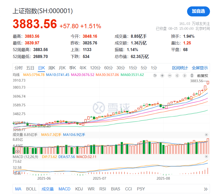Enable the BOLL overlay indicator
The width and height of the screenshot is (212, 194).
31,189
